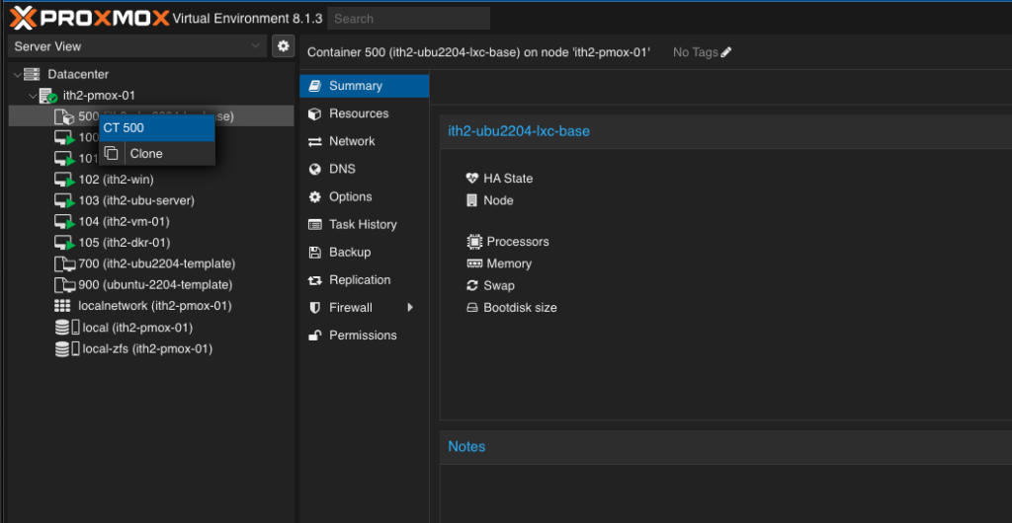The width and height of the screenshot is (1012, 523).
Task: Click the ith2-pmox-01 node icon
Action: pyautogui.click(x=48, y=96)
